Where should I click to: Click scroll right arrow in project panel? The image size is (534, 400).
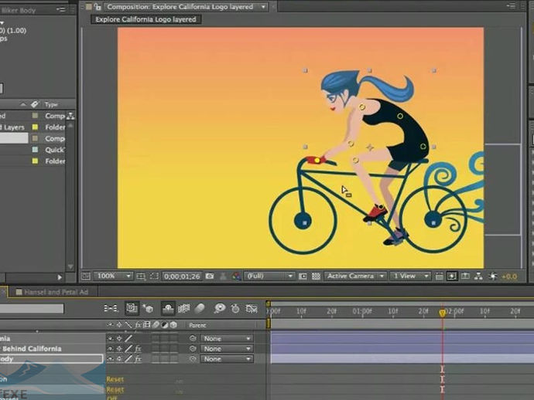pyautogui.click(x=60, y=277)
